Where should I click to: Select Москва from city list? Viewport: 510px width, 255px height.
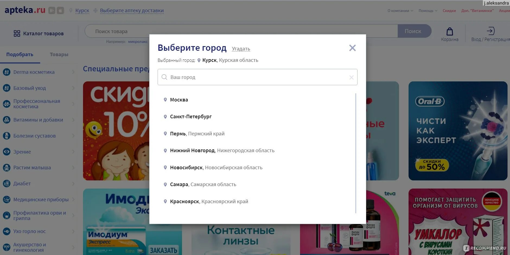[x=179, y=100]
